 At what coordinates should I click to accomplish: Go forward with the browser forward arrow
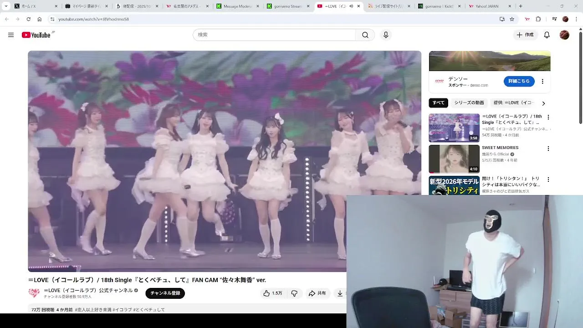click(17, 19)
